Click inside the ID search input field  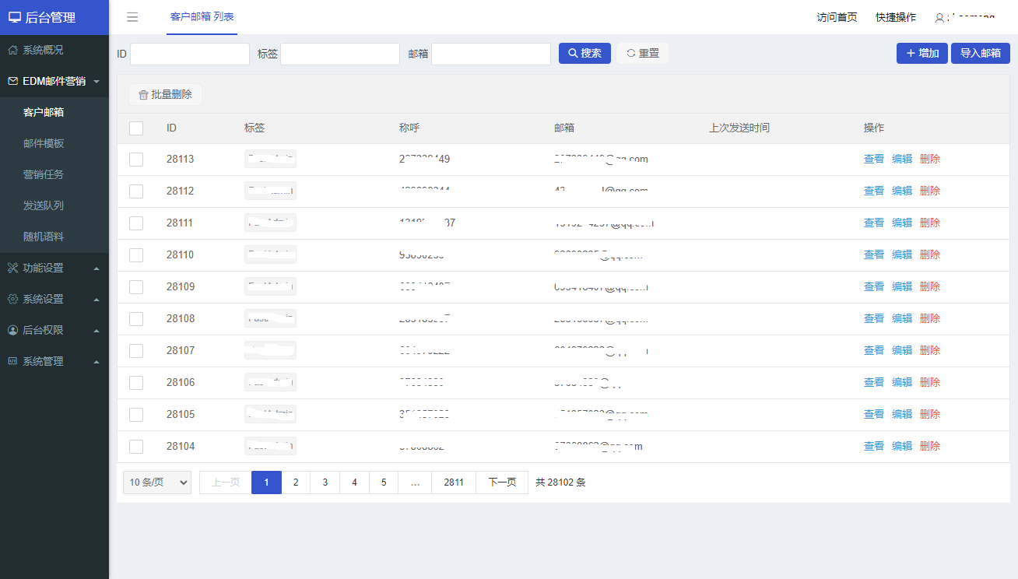coord(189,53)
